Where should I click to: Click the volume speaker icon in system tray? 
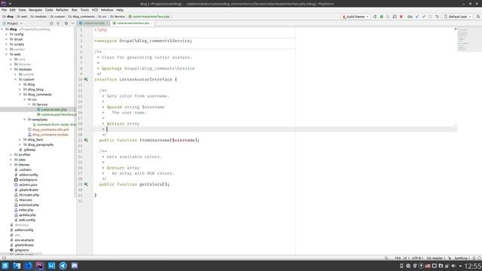453,266
